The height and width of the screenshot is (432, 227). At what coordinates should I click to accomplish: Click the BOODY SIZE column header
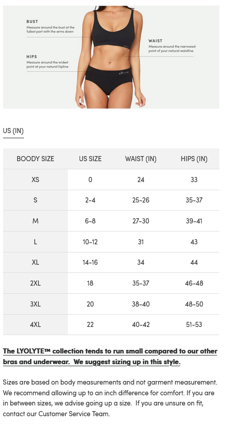pyautogui.click(x=35, y=159)
